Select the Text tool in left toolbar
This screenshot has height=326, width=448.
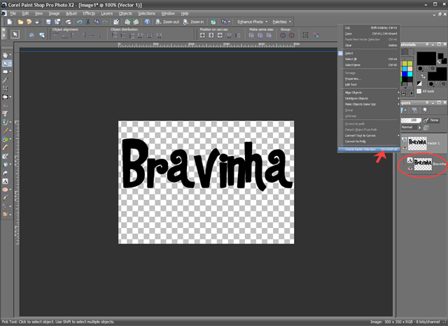pyautogui.click(x=5, y=181)
